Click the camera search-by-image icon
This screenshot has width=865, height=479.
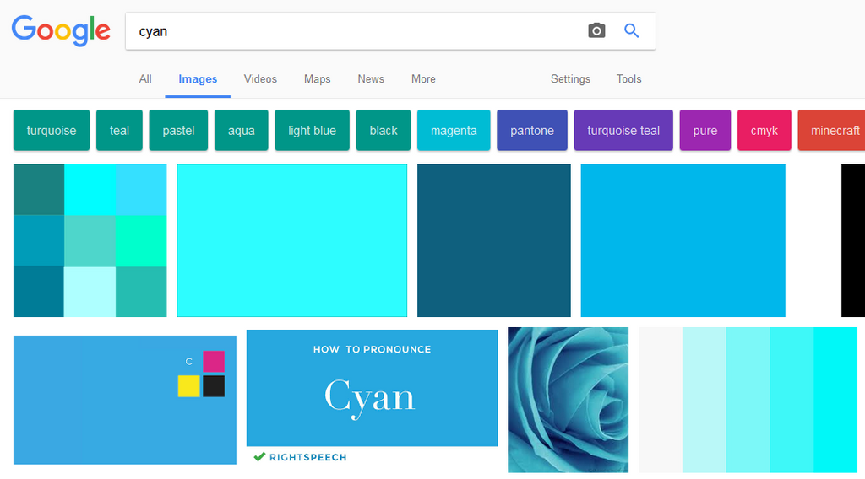[x=596, y=31]
